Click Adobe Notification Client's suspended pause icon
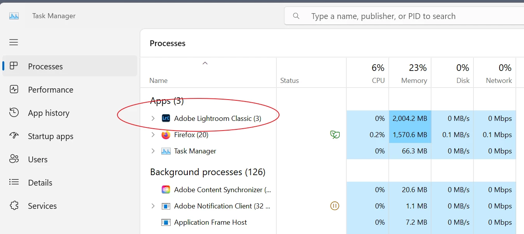The height and width of the screenshot is (234, 524). pyautogui.click(x=335, y=206)
